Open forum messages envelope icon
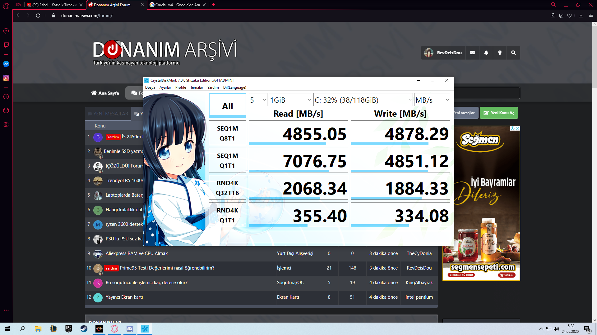Screen dimensions: 597x335 pos(472,53)
